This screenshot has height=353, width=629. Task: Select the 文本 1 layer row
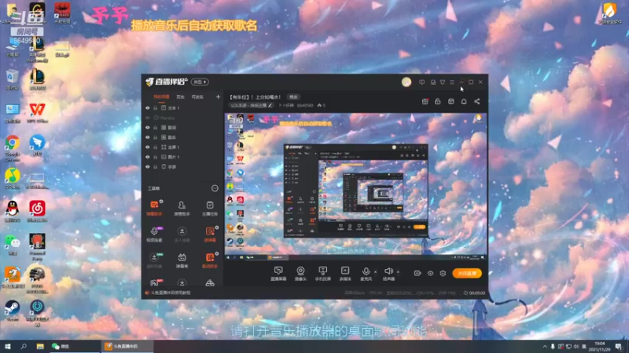point(182,108)
